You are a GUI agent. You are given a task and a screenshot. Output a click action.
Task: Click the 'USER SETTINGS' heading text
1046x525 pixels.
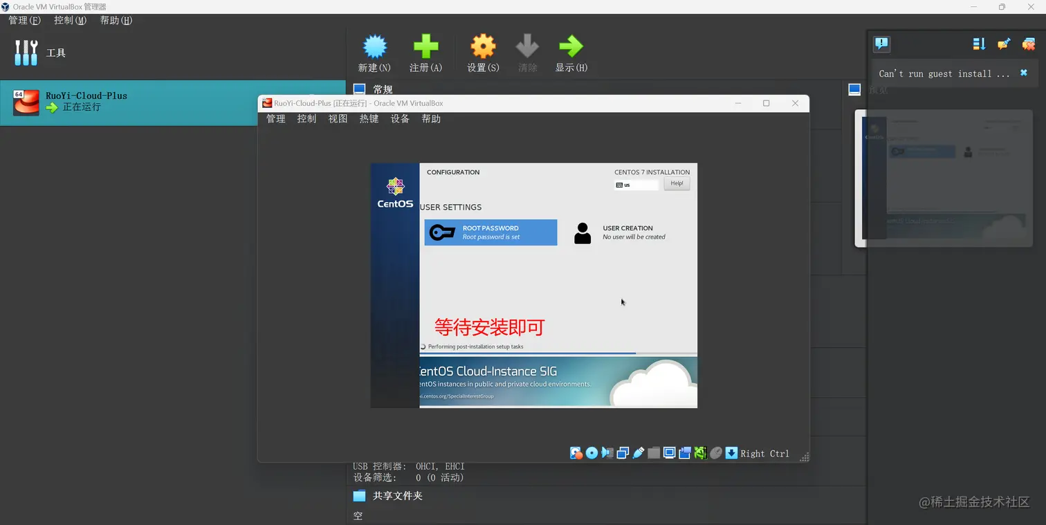(x=450, y=207)
